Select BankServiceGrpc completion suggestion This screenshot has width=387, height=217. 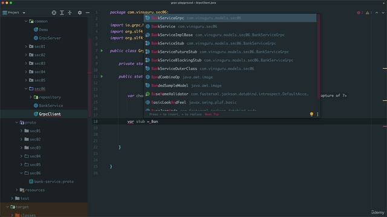coord(230,18)
